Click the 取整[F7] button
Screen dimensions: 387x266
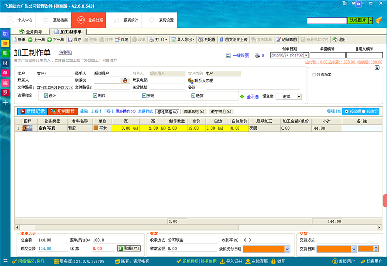128,248
